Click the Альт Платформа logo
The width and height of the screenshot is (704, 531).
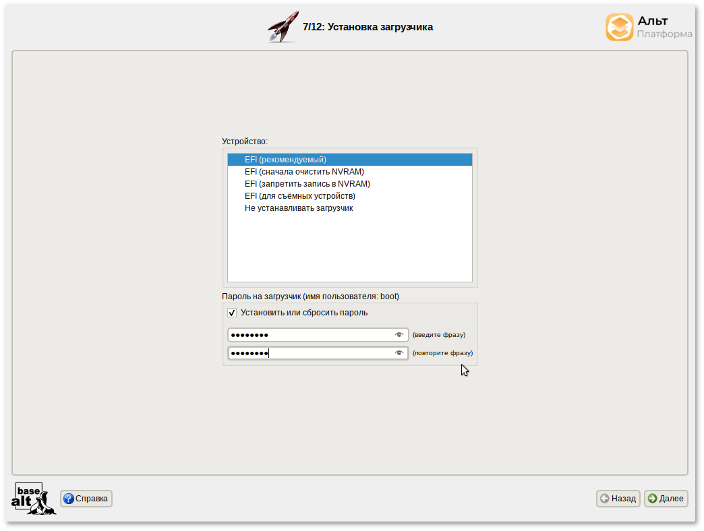[647, 28]
